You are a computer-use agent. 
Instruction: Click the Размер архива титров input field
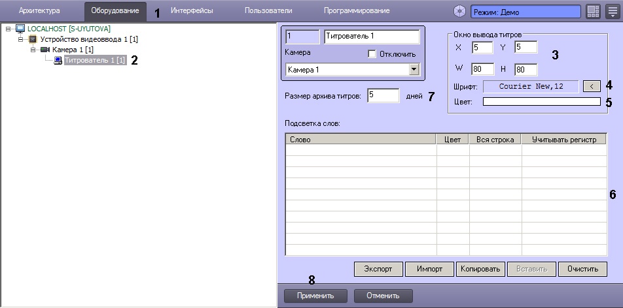pyautogui.click(x=383, y=95)
